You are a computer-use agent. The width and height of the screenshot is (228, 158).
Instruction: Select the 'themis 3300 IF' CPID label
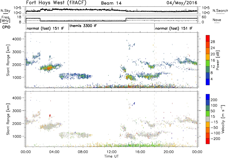click(x=83, y=26)
